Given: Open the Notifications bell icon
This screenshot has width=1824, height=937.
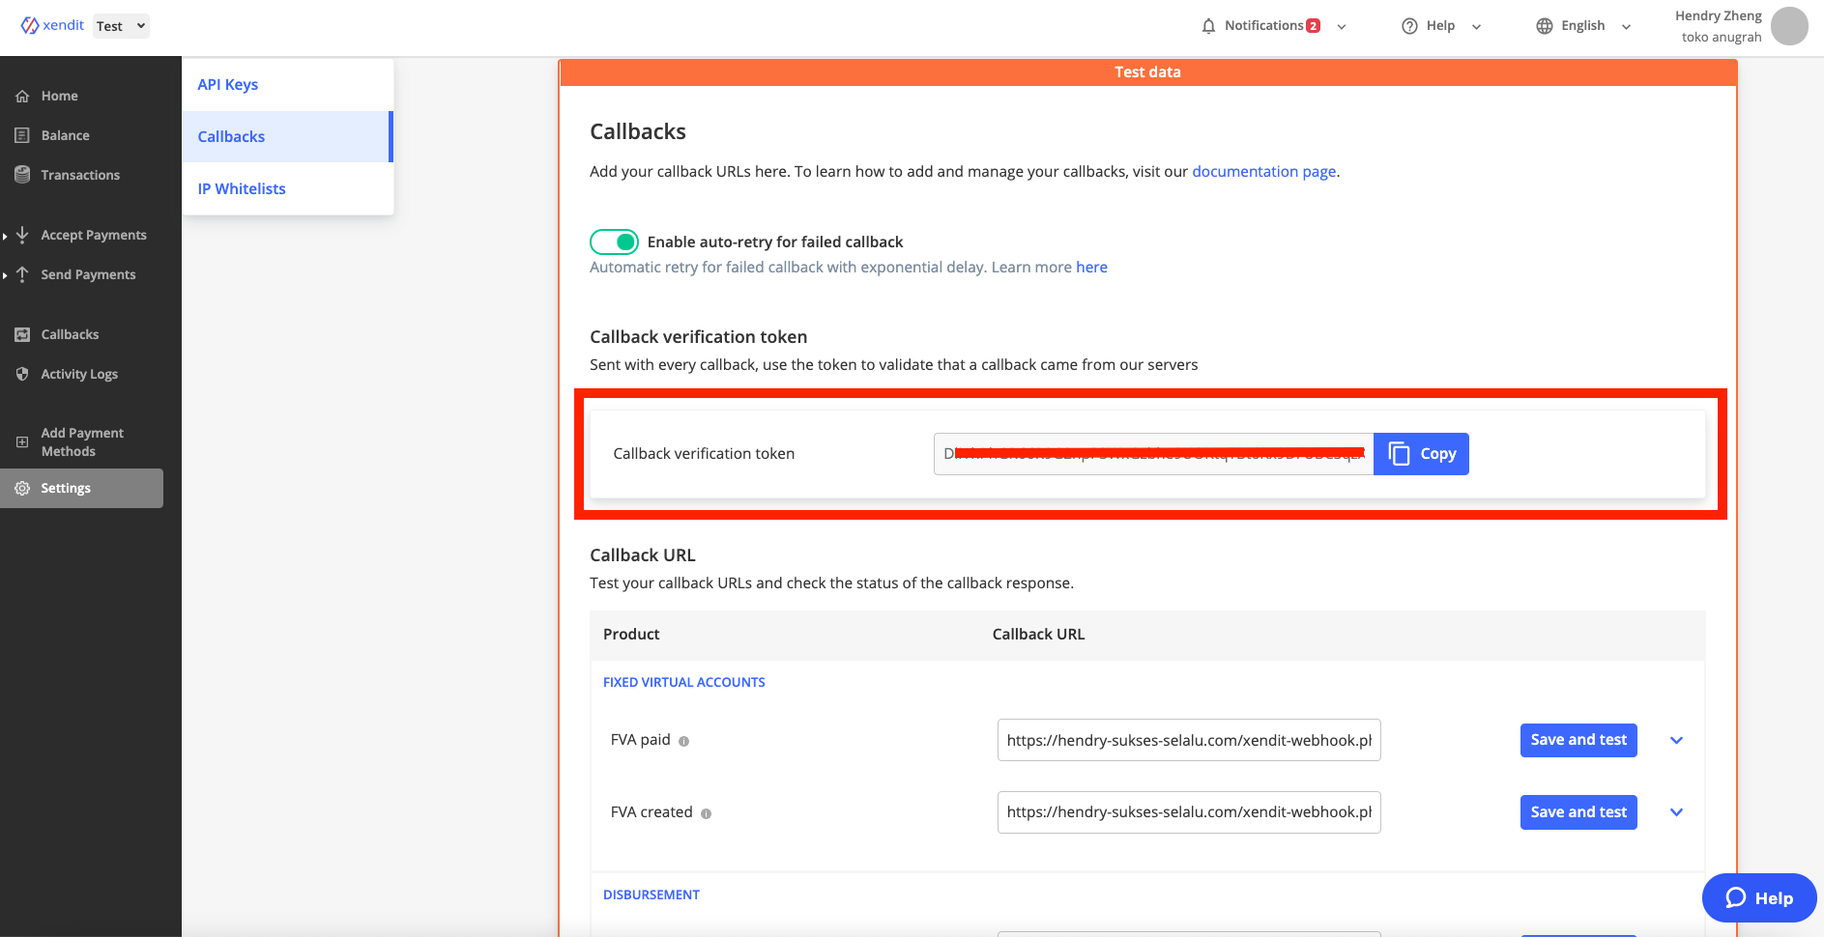Looking at the screenshot, I should [x=1208, y=26].
